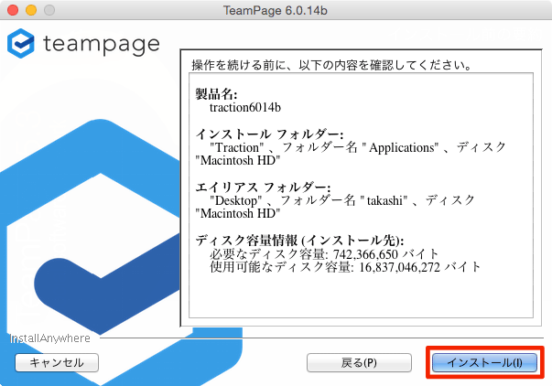Screen dimensions: 552x386
Task: Close the installer with the red button
Action: 12,10
